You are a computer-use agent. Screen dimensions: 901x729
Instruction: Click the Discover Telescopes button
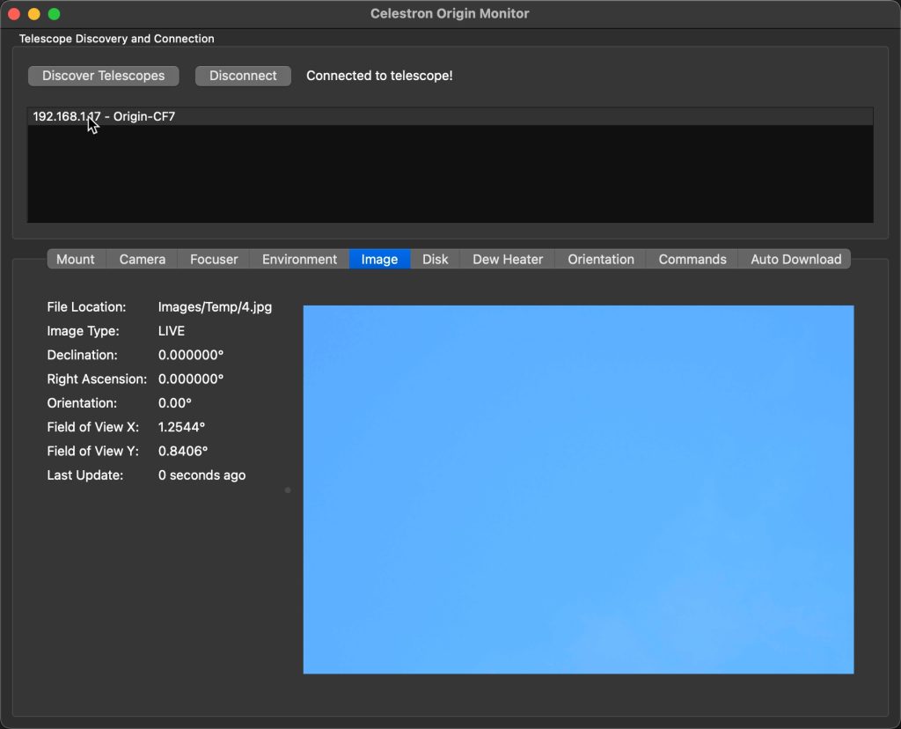104,76
